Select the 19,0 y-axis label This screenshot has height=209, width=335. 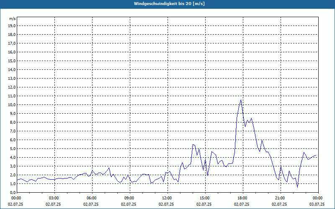tap(12, 26)
